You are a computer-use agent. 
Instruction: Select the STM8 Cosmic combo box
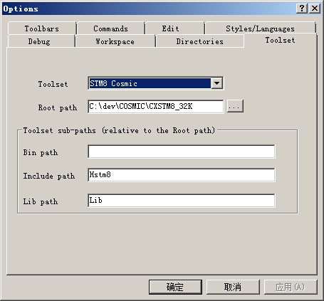coord(155,83)
